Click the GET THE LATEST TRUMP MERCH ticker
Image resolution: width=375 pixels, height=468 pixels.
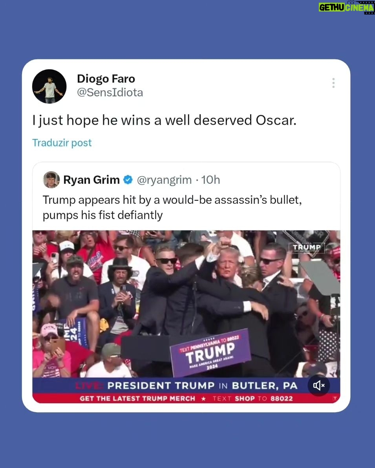pyautogui.click(x=186, y=399)
